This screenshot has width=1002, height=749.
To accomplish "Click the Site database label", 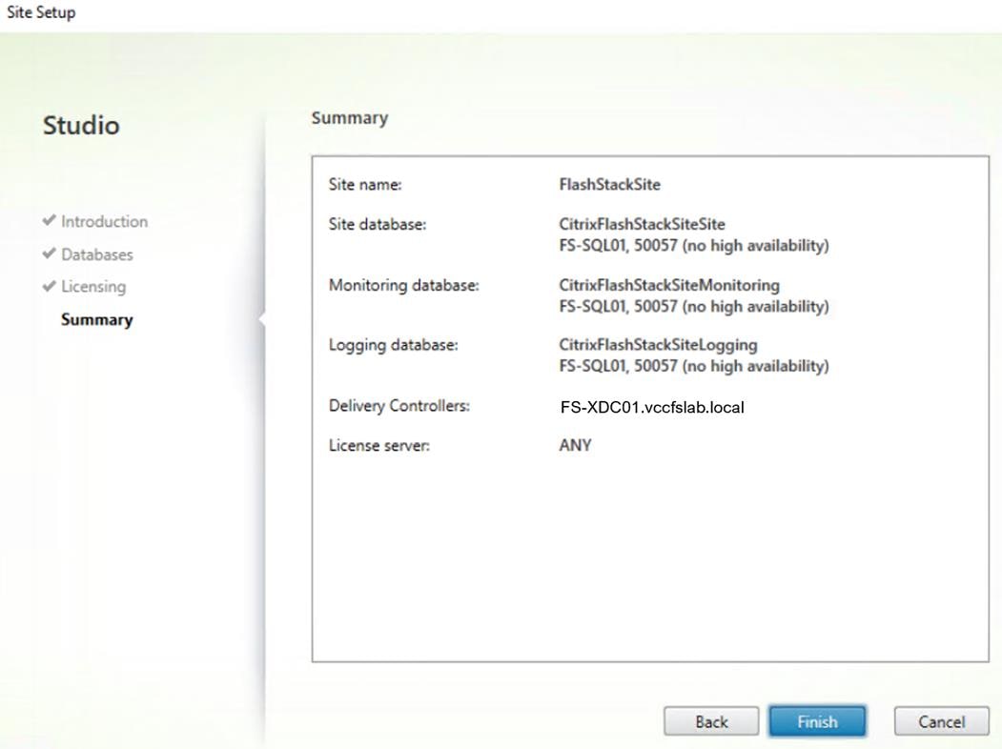I will pyautogui.click(x=377, y=224).
